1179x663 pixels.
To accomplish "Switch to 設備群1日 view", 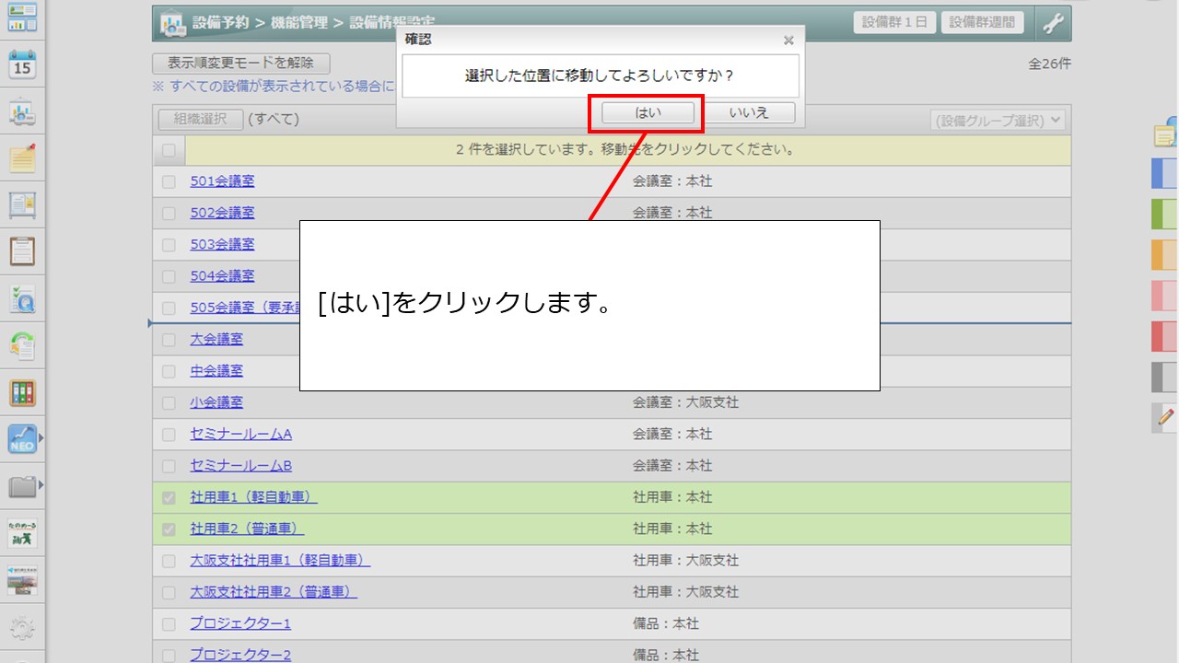I will tap(895, 23).
